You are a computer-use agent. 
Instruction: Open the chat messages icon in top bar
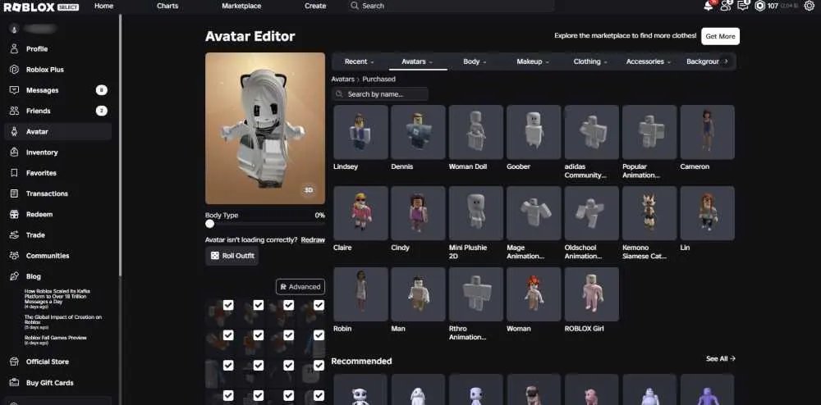tap(743, 6)
